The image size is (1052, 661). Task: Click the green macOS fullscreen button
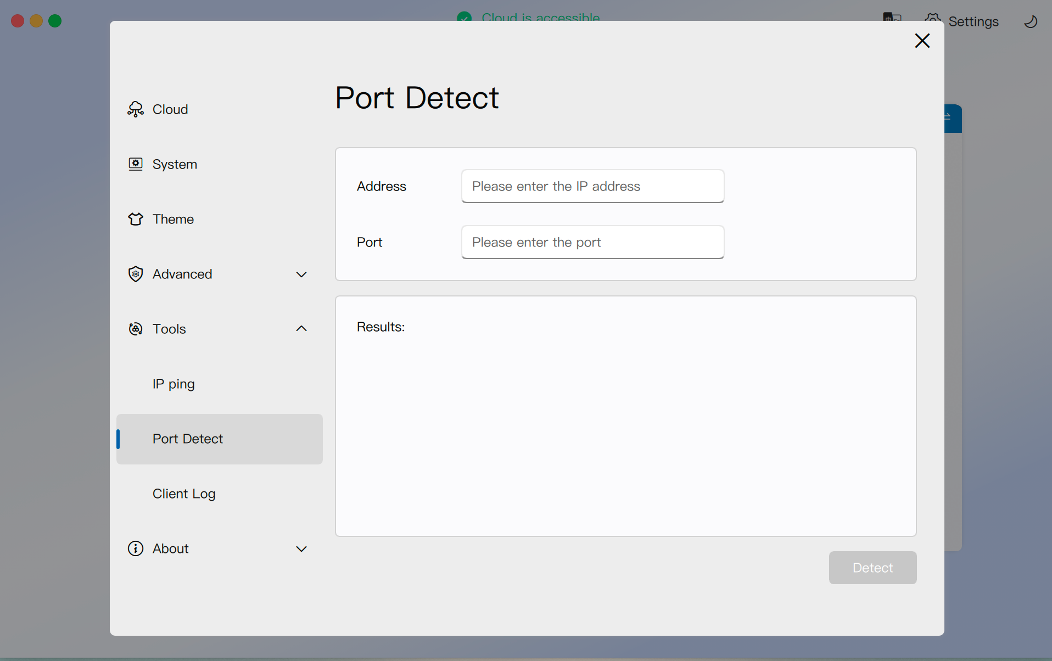tap(55, 21)
